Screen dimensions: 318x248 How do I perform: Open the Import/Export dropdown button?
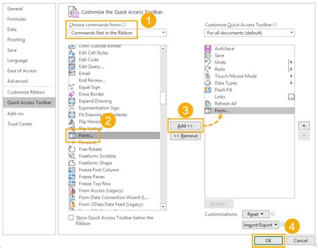260,225
